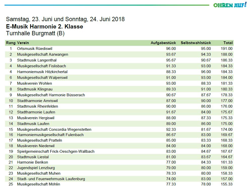Image resolution: width=250 pixels, height=190 pixels.
Task: Click the Aufgabestück column header
Action: click(x=163, y=43)
